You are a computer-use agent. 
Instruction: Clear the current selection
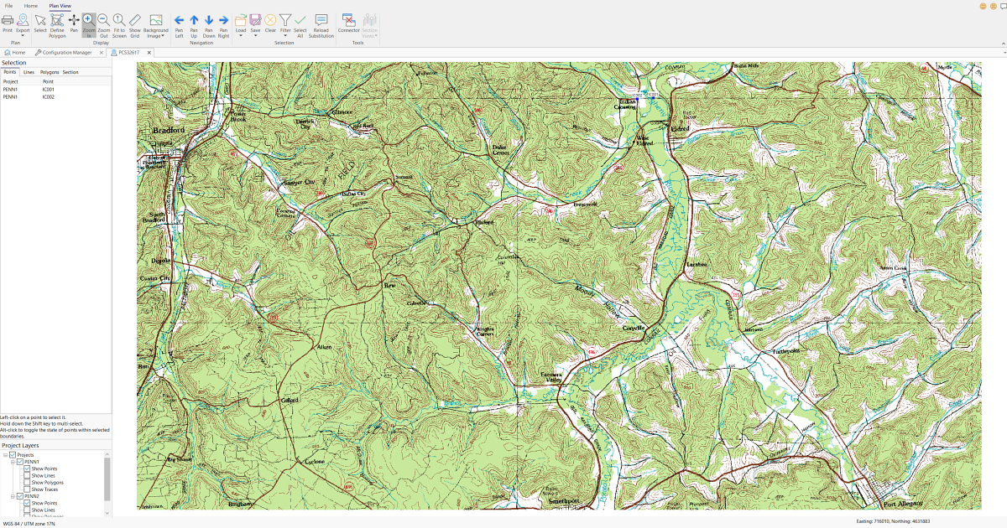pyautogui.click(x=270, y=23)
